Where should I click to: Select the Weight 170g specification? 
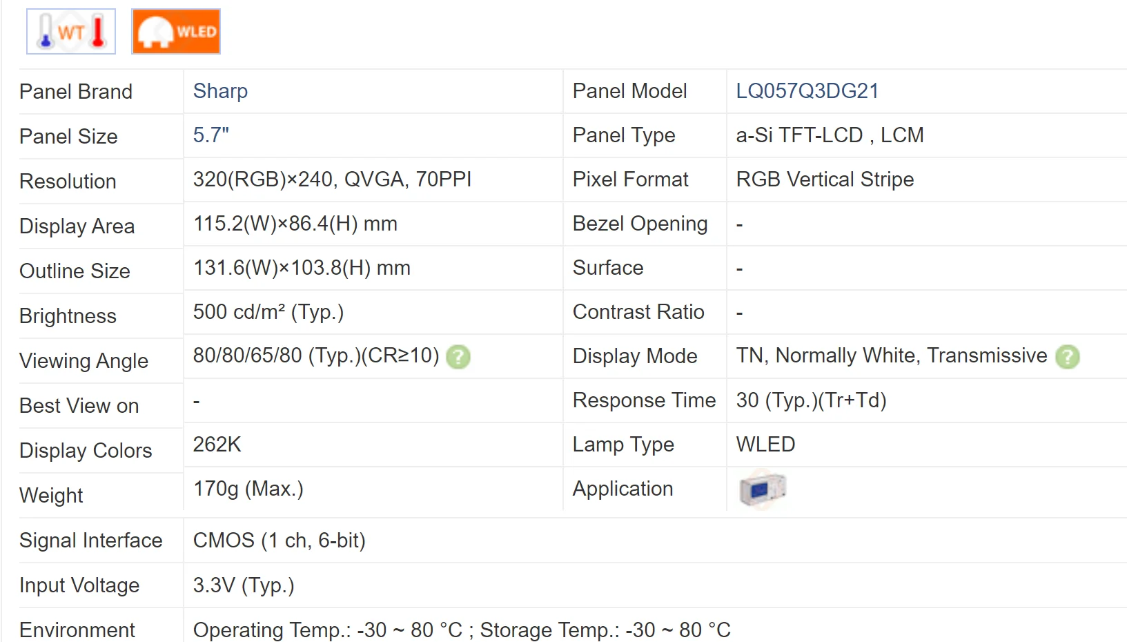pyautogui.click(x=248, y=489)
